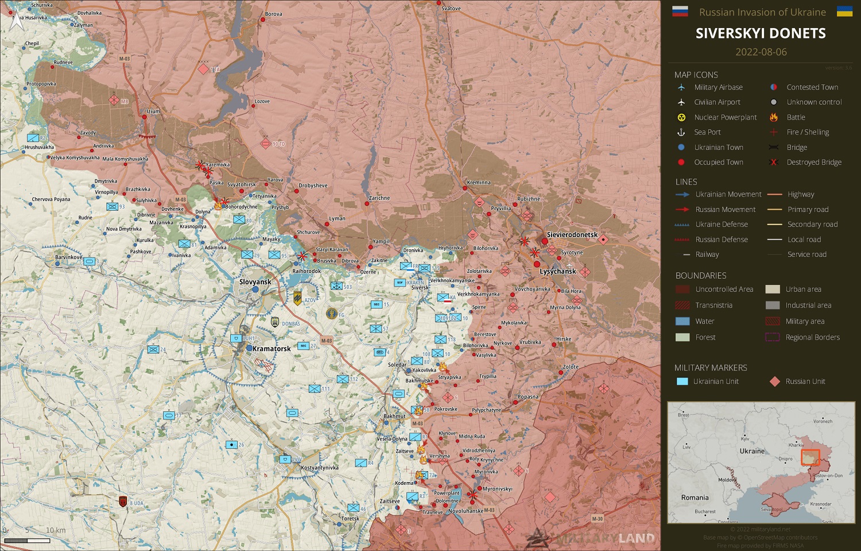This screenshot has height=551, width=861.
Task: Click the Civilian Airport legend icon
Action: pyautogui.click(x=681, y=102)
